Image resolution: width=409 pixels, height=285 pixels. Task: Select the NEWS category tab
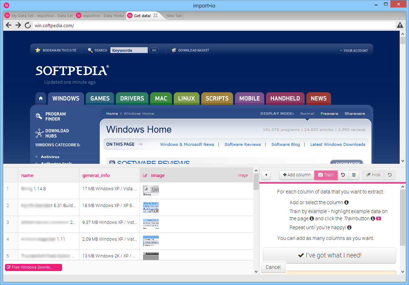click(319, 98)
